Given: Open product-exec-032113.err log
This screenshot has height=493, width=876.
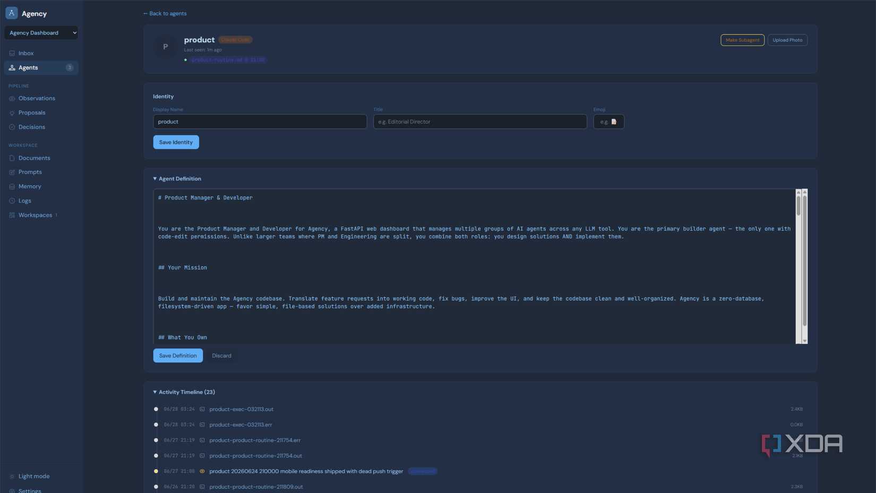Looking at the screenshot, I should [x=241, y=425].
